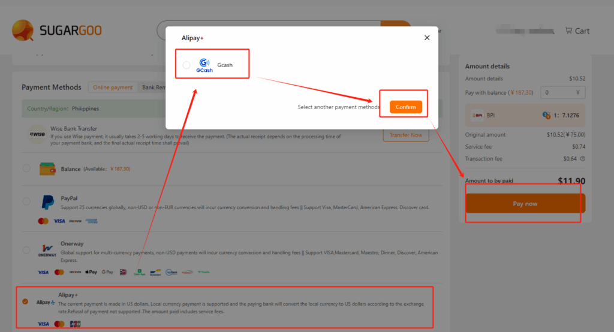Close the Alipay+ dialog

pos(427,38)
